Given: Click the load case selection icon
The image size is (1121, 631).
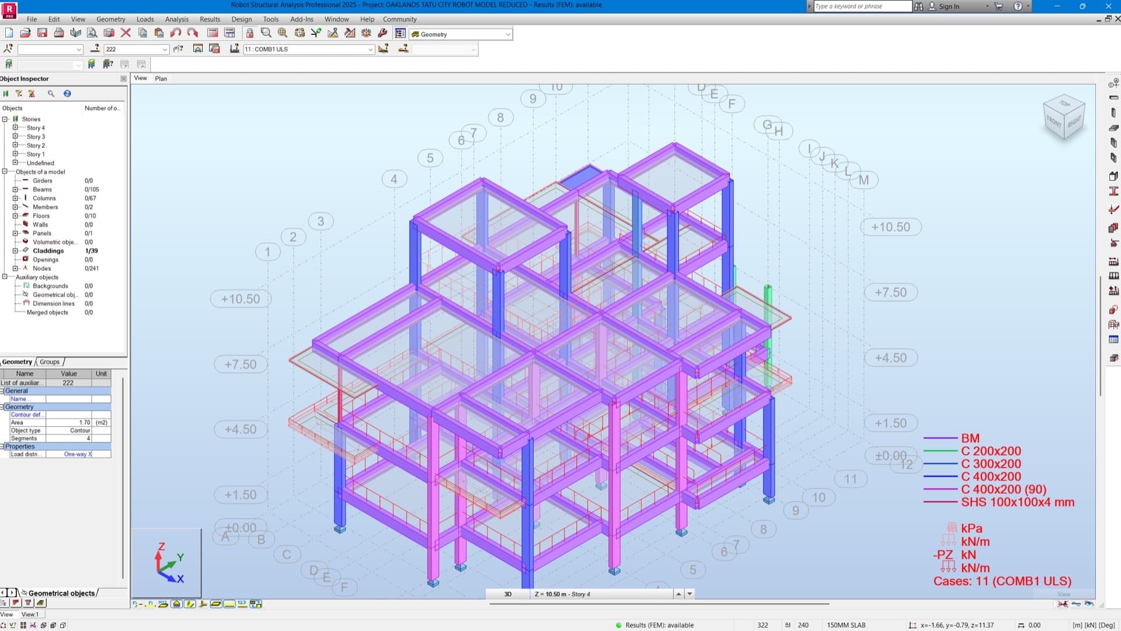Looking at the screenshot, I should point(234,49).
